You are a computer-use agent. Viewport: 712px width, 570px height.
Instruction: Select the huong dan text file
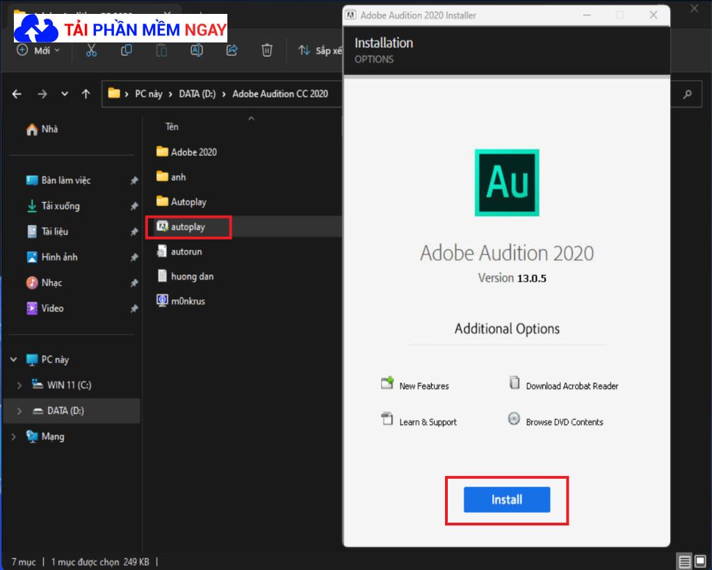click(185, 276)
